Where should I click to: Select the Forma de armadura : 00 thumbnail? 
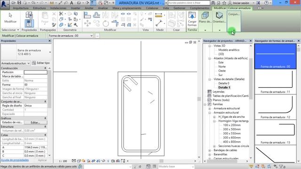275,56
